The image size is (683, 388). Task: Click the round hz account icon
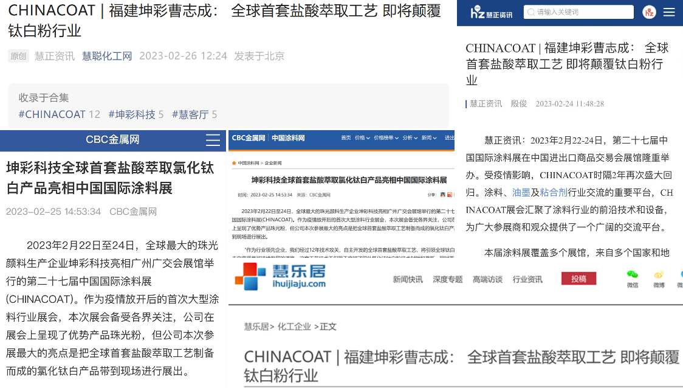(649, 12)
